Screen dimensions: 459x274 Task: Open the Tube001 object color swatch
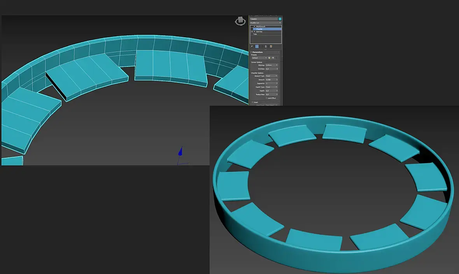coord(280,19)
